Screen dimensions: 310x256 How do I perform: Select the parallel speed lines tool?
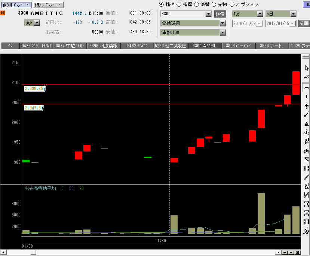306,159
